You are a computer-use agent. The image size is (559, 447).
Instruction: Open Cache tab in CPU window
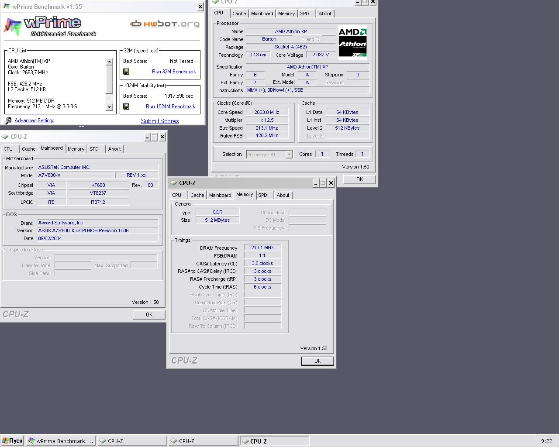239,14
